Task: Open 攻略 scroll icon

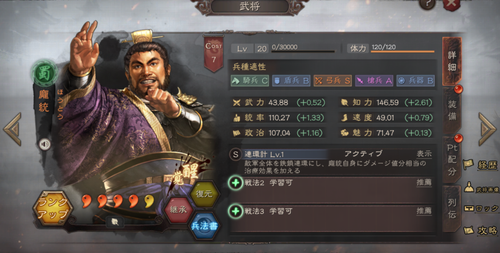Action: tap(469, 230)
